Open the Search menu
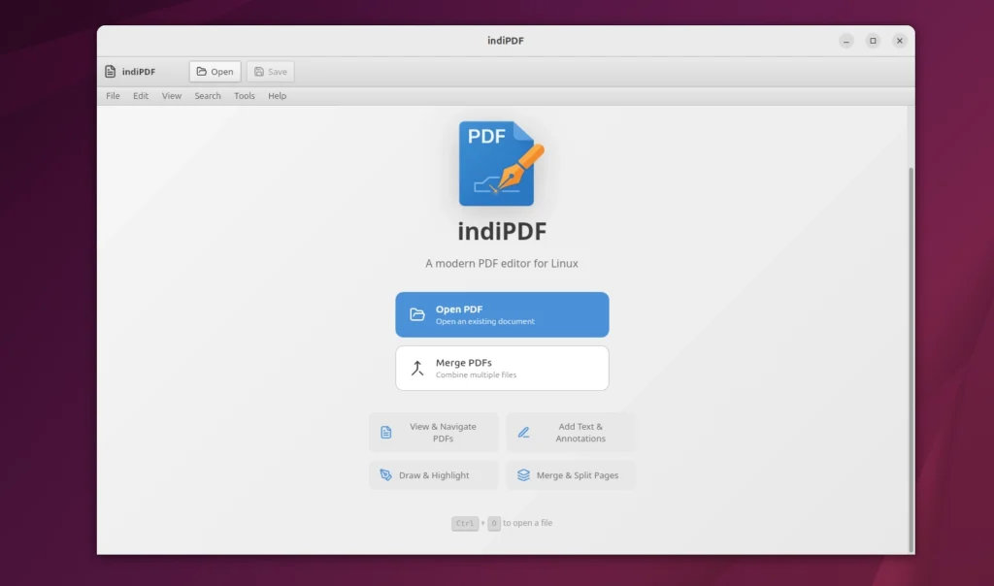 (x=207, y=95)
